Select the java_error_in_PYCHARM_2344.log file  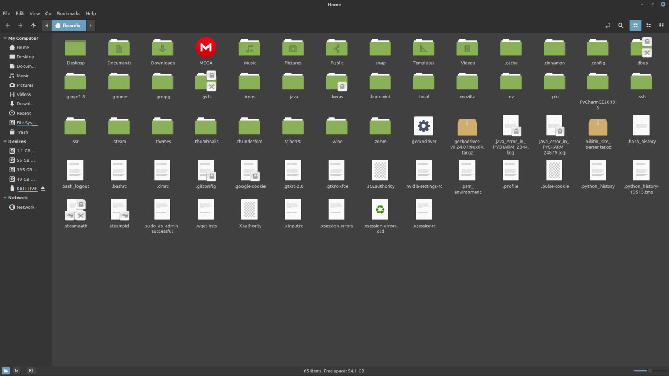coord(511,126)
